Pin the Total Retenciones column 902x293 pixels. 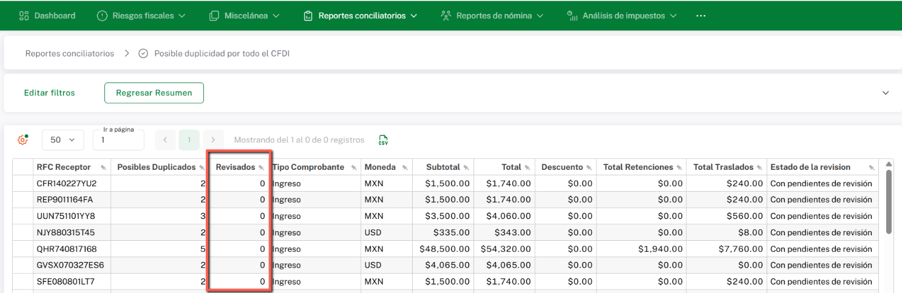pyautogui.click(x=679, y=167)
